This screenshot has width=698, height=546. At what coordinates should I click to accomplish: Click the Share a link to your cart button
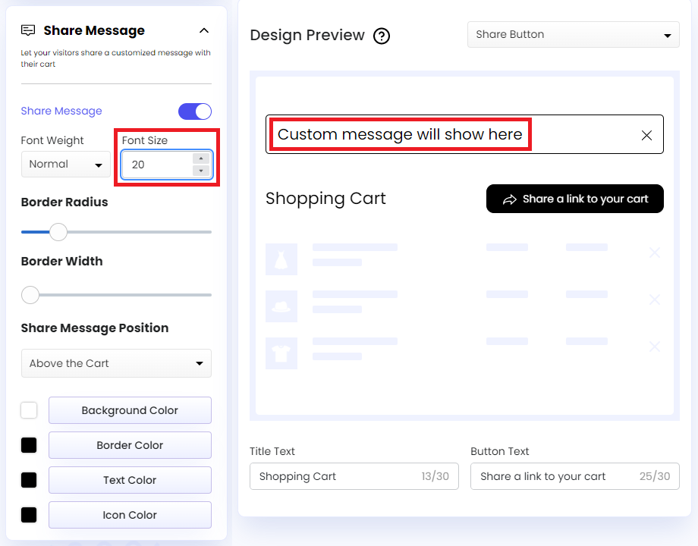(574, 199)
